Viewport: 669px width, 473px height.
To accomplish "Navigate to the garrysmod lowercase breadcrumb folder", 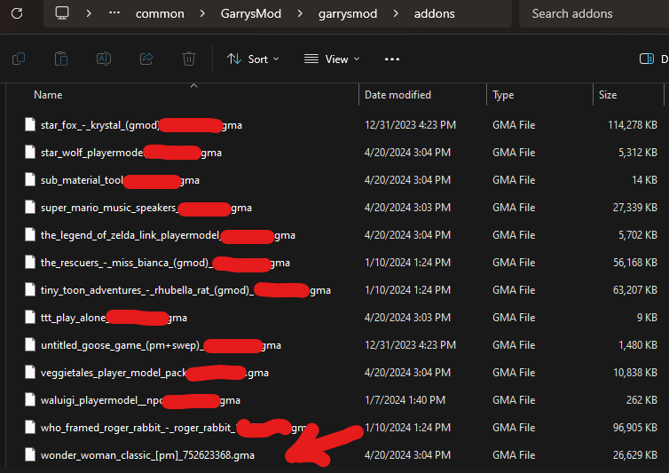I will tap(348, 14).
